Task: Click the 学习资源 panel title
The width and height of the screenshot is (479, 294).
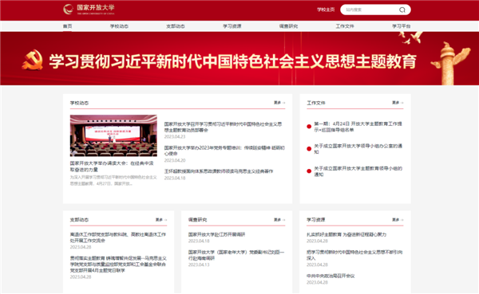Action: point(316,220)
